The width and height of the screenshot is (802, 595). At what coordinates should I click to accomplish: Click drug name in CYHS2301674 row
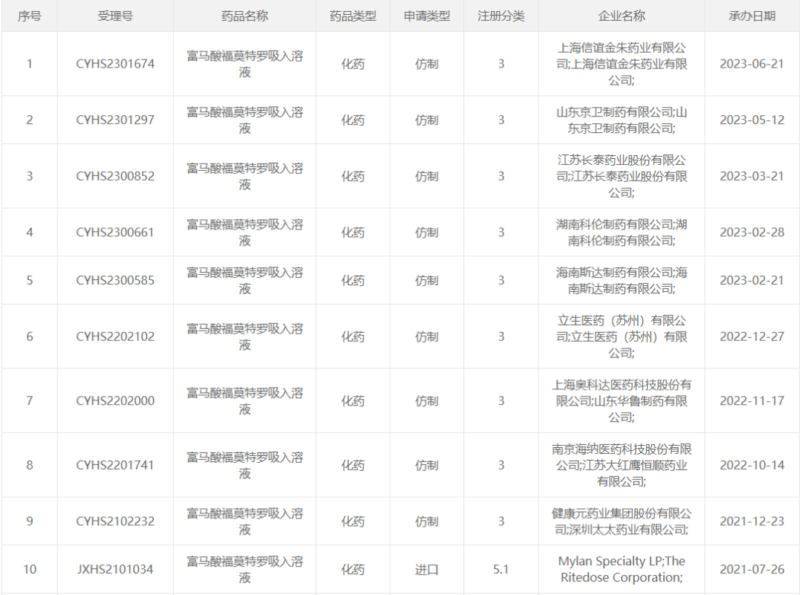tap(244, 64)
